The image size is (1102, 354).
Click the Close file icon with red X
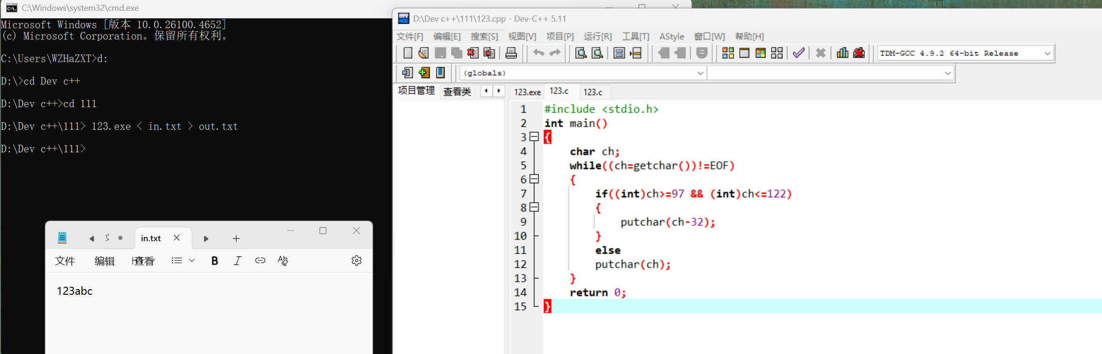point(473,53)
